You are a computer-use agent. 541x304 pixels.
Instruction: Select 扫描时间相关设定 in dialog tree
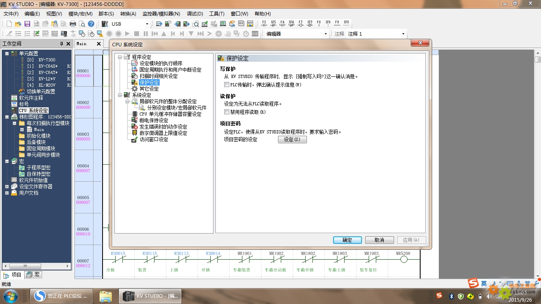(158, 76)
